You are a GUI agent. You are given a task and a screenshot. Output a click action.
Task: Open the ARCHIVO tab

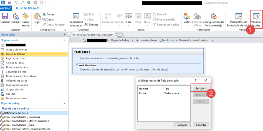(6, 8)
